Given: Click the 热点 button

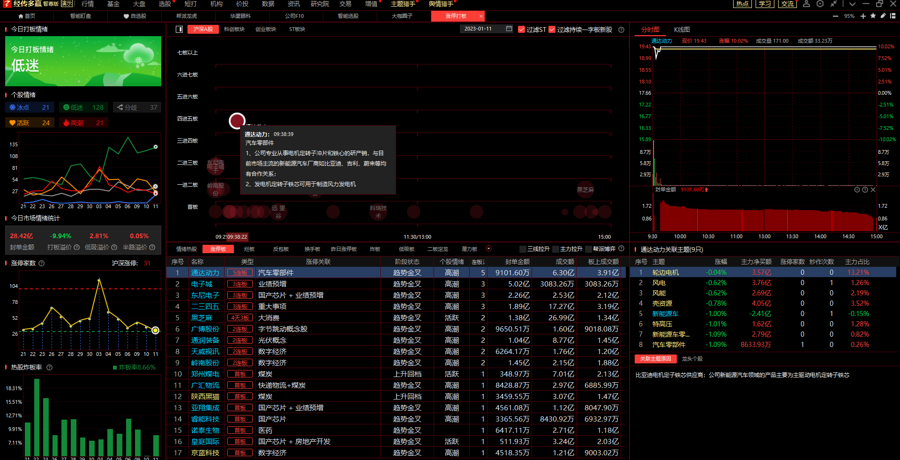Looking at the screenshot, I should (x=742, y=4).
